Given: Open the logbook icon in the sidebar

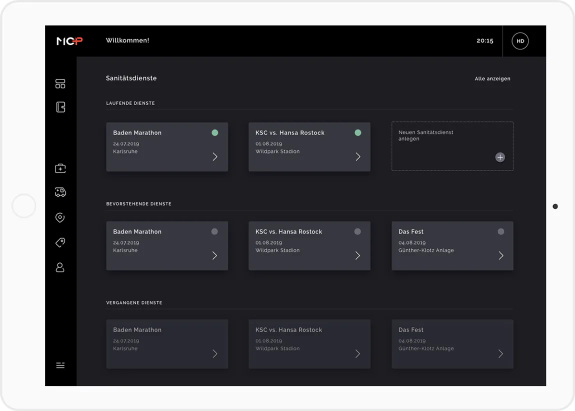Looking at the screenshot, I should point(60,107).
